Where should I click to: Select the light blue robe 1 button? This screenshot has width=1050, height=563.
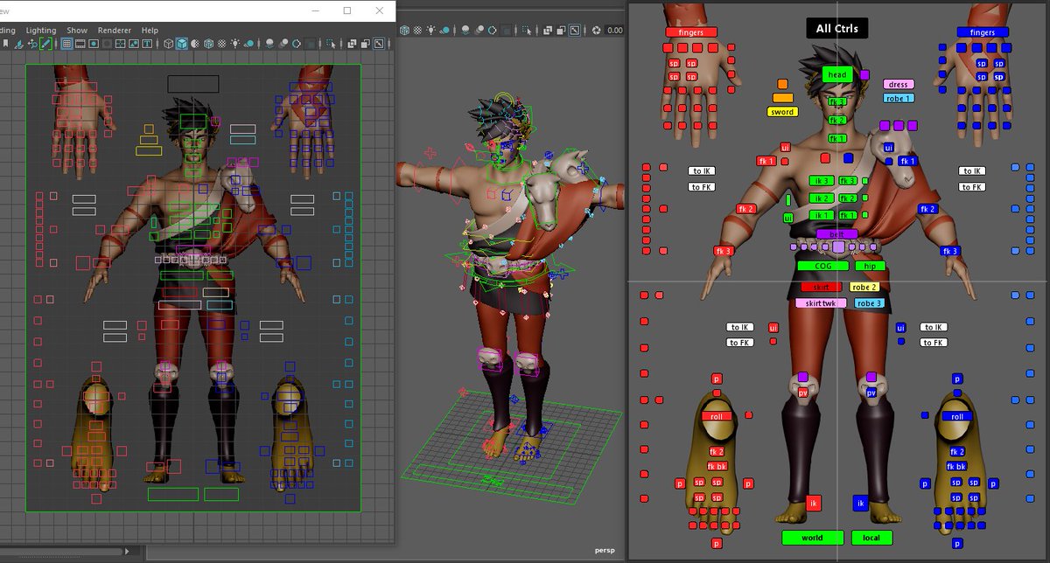[898, 98]
